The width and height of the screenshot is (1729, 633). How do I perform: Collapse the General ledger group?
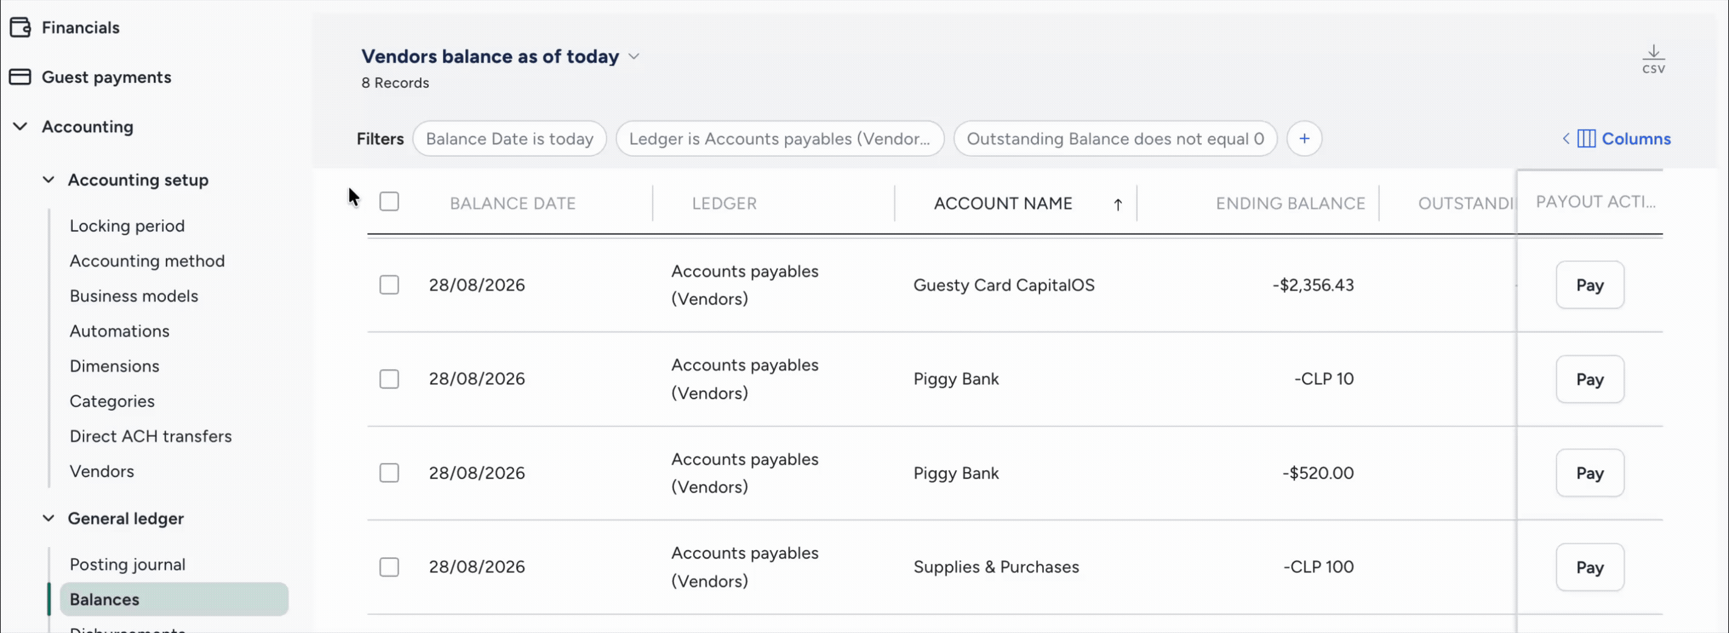[48, 519]
